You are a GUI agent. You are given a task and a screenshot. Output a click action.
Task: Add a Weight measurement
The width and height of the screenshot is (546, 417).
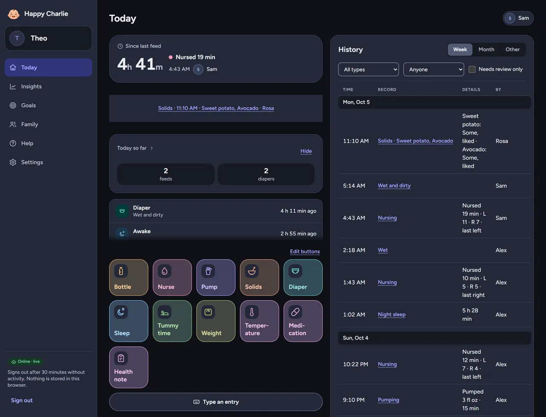pos(216,321)
